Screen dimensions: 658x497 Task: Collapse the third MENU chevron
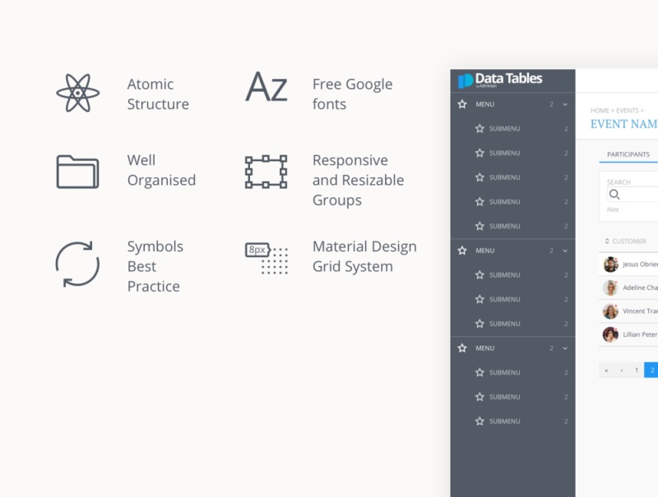click(x=565, y=348)
